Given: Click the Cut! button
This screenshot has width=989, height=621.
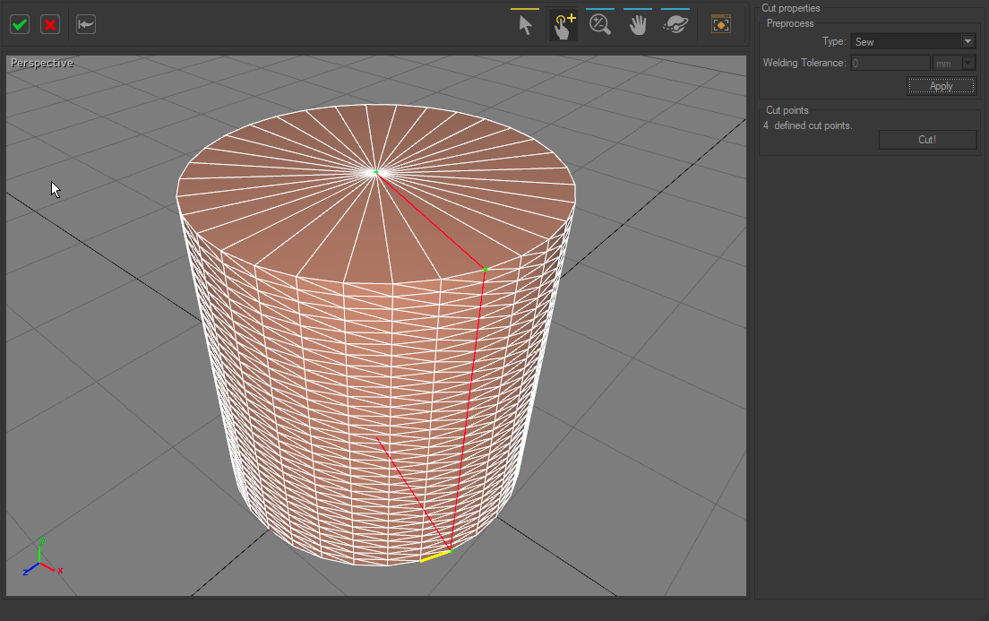Looking at the screenshot, I should (927, 140).
